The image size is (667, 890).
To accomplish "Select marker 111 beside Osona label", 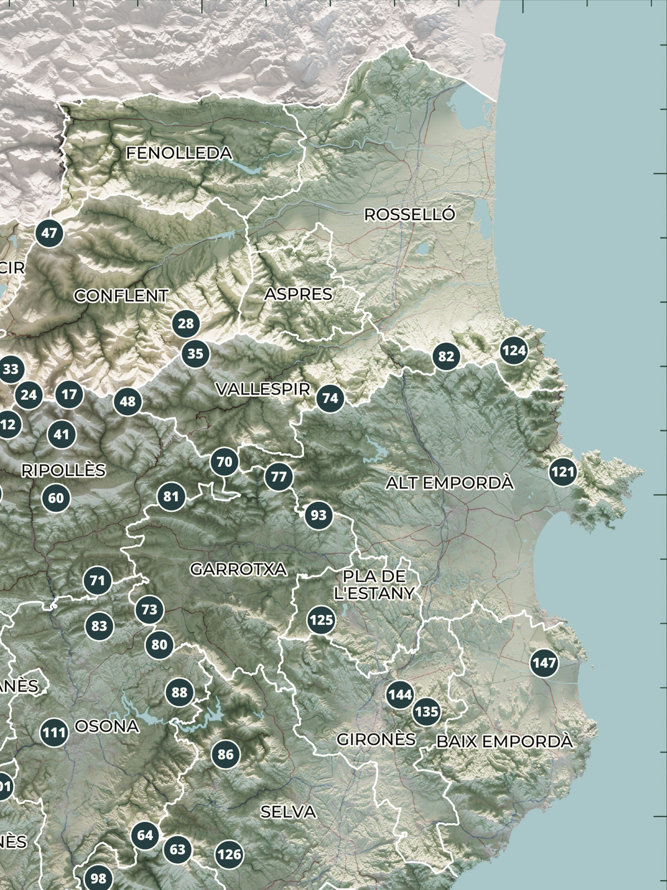I will (x=54, y=733).
